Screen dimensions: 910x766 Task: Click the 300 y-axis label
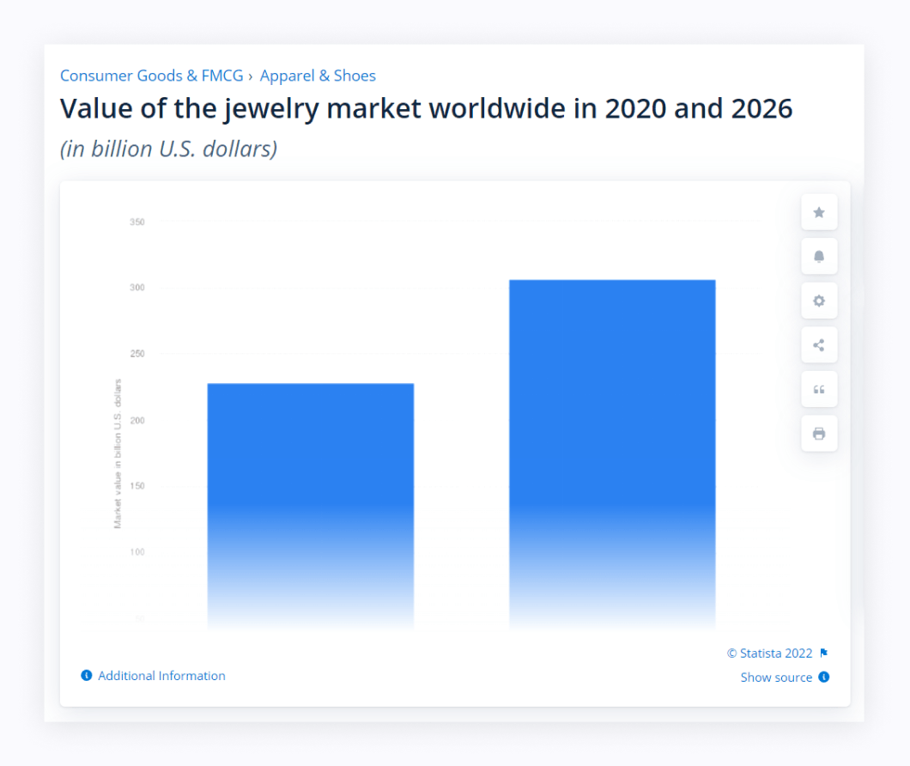[137, 288]
